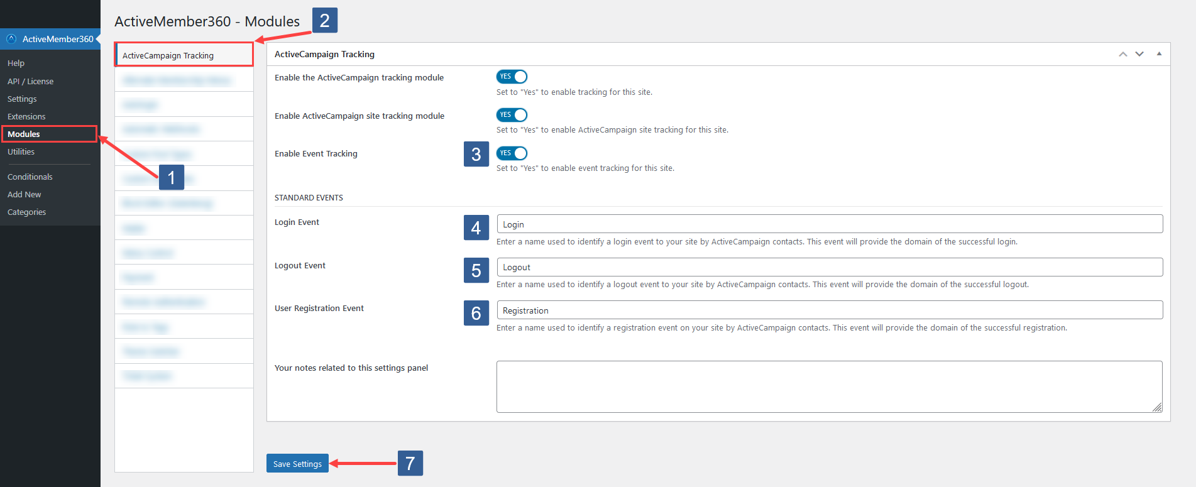Viewport: 1196px width, 487px height.
Task: Click 'Your notes related to this settings panel'
Action: 351,368
